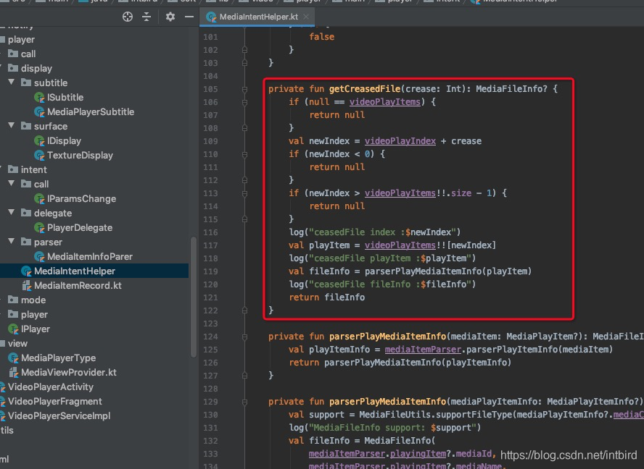Collapse the subtitle folder
This screenshot has width=644, height=469.
point(12,83)
